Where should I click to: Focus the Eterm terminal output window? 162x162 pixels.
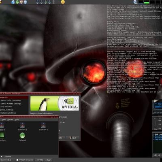134,49
